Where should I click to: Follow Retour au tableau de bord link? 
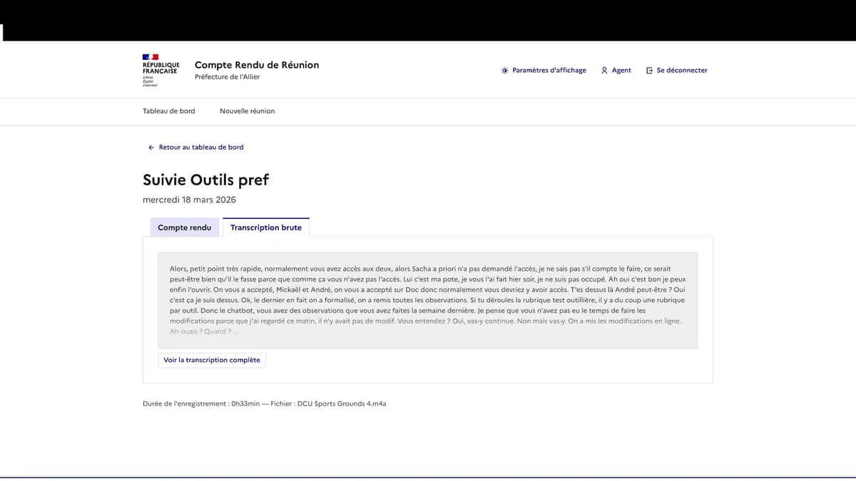(x=195, y=148)
